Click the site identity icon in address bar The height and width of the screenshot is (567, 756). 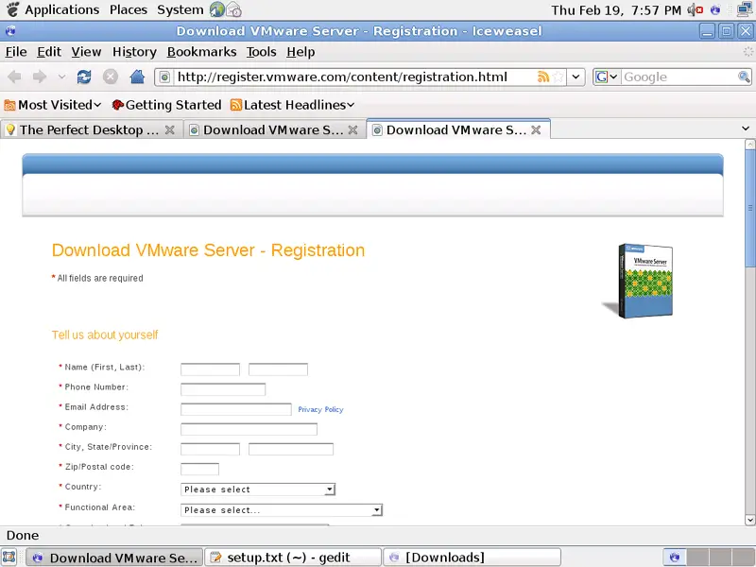[x=164, y=77]
